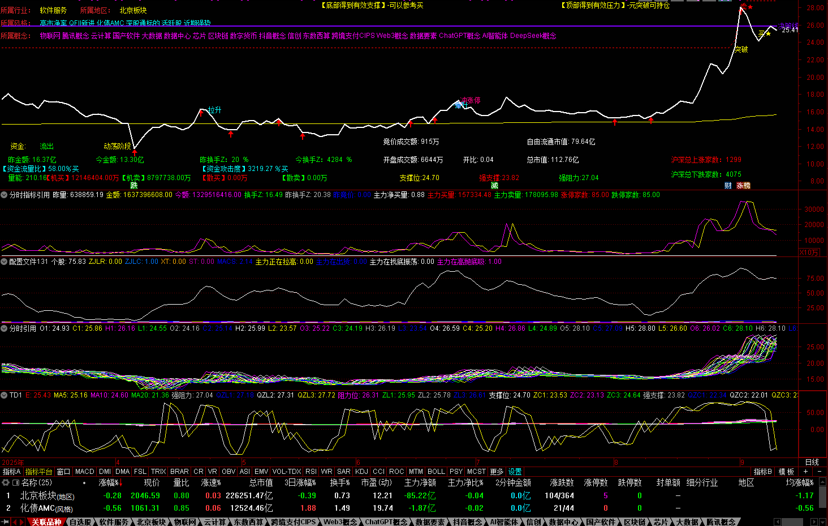828x526 pixels.
Task: Sort by the 均涨幅% column header
Action: (800, 483)
